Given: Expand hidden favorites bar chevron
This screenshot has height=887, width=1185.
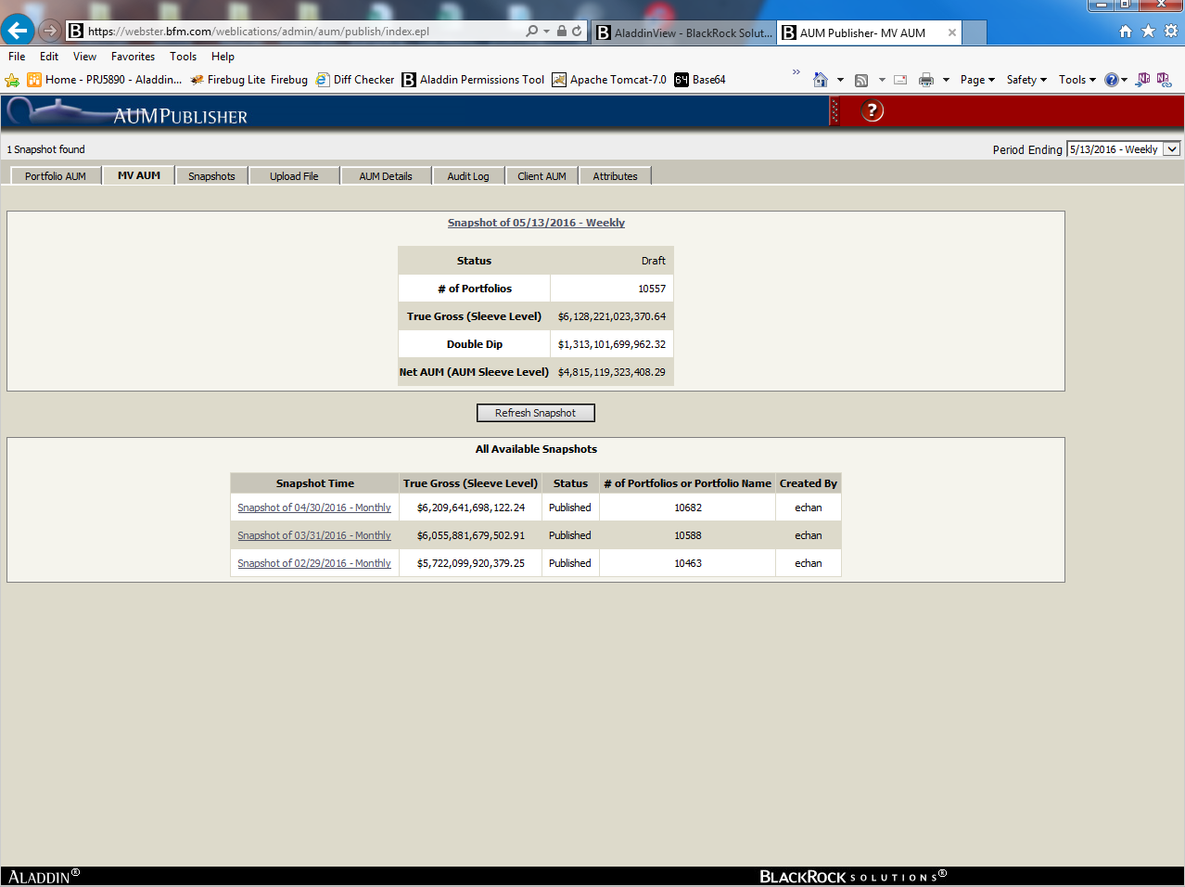Looking at the screenshot, I should tap(796, 72).
